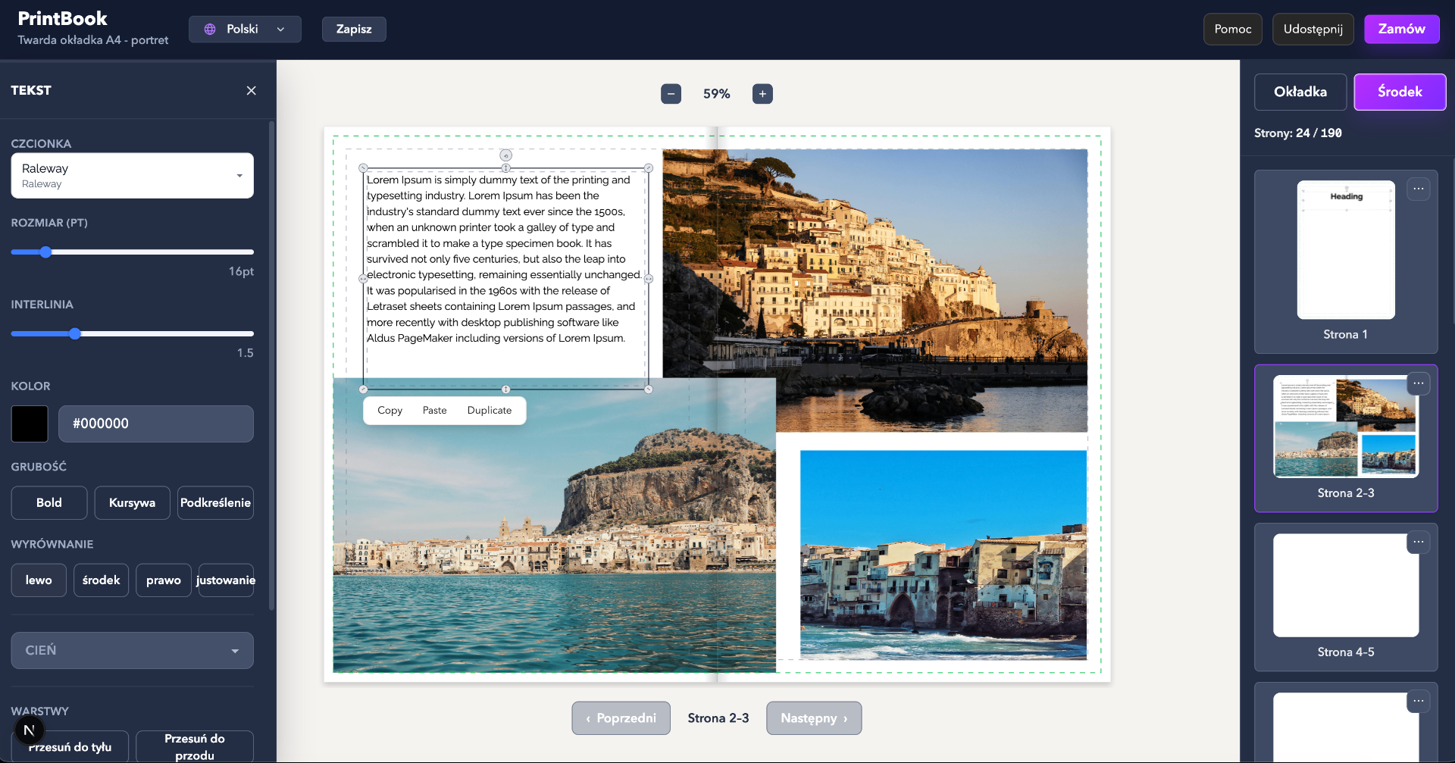
Task: Switch to the Środek tab
Action: (x=1400, y=92)
